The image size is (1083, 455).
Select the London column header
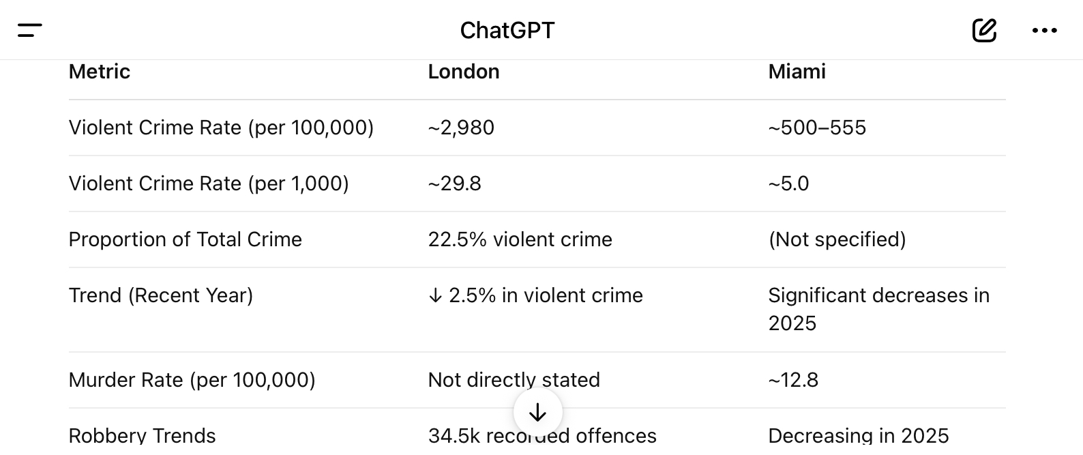point(464,72)
